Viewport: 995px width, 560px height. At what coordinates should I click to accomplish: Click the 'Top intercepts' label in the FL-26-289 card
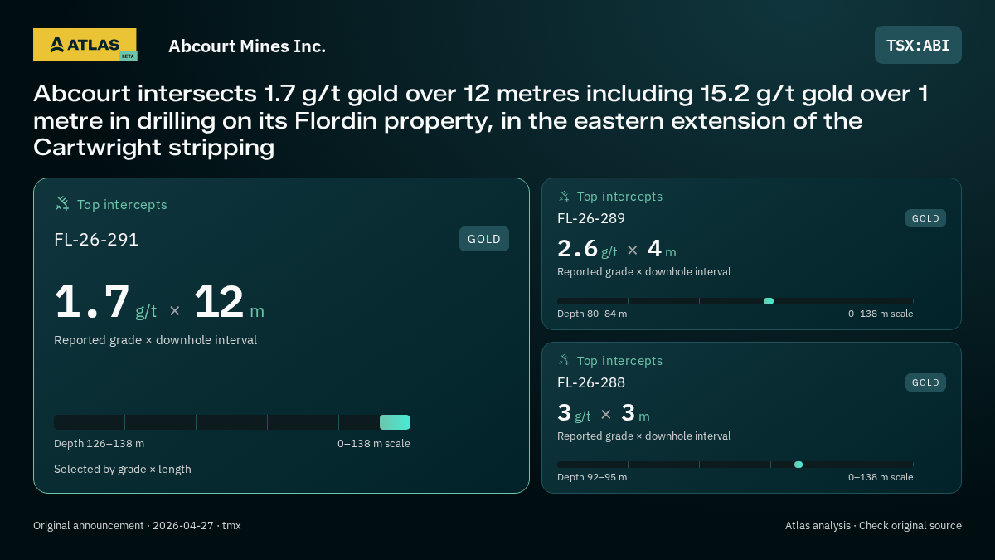(619, 197)
